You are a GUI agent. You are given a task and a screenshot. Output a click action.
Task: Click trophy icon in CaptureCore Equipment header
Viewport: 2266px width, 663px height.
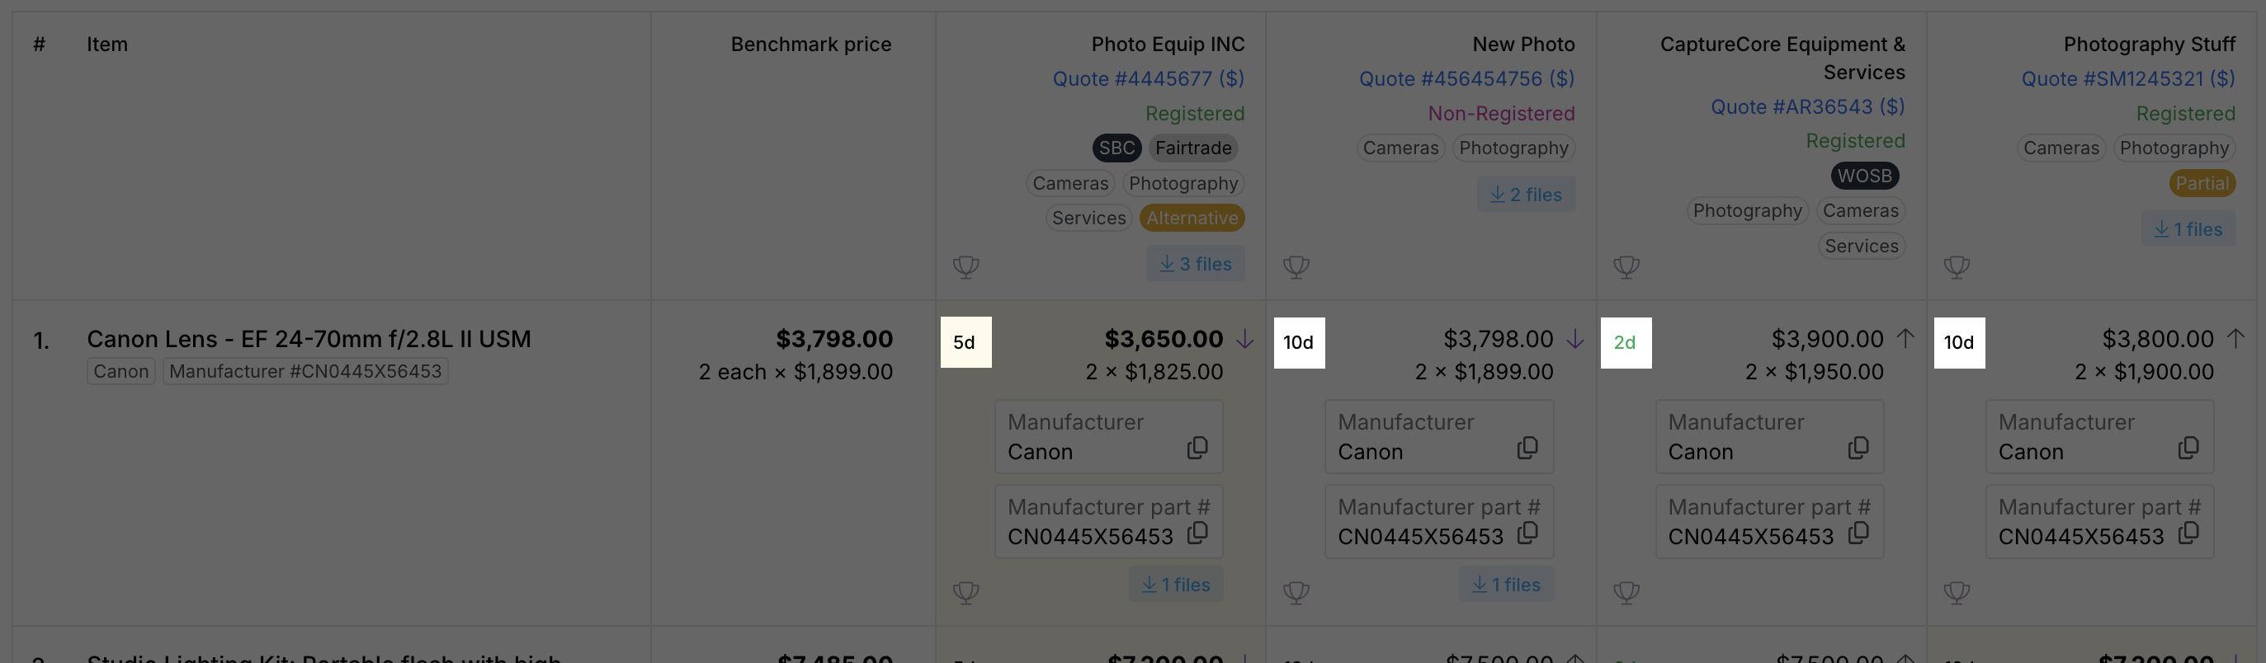tap(1626, 266)
